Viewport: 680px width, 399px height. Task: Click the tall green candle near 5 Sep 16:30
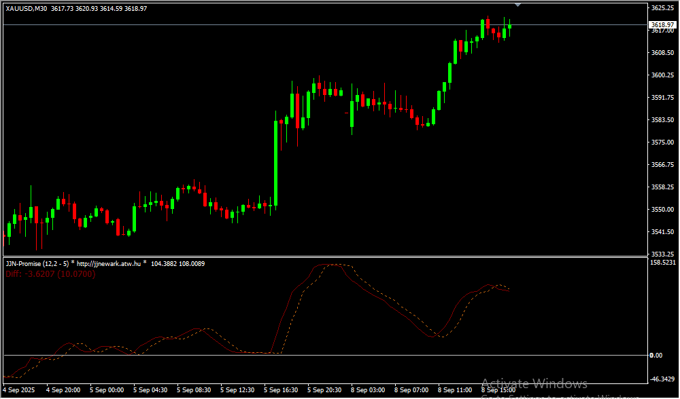276,163
